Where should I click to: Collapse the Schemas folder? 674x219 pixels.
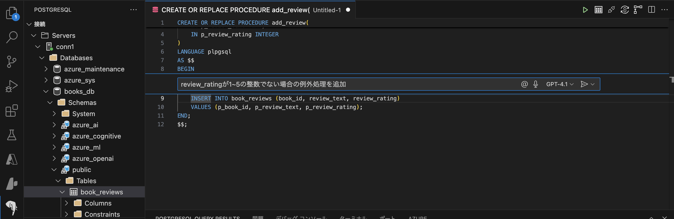point(50,103)
